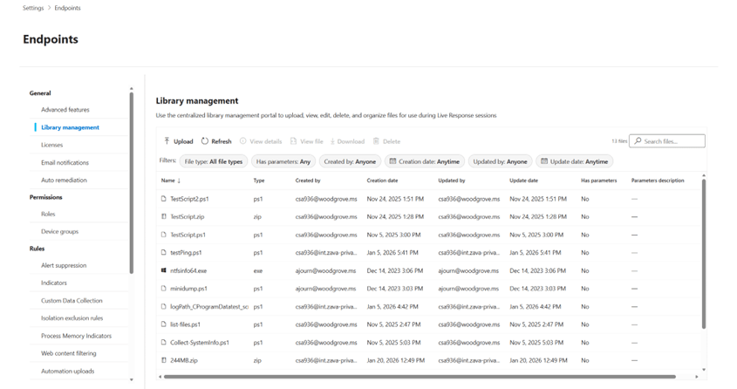Sort by the Name column header
The image size is (737, 389).
click(x=168, y=181)
